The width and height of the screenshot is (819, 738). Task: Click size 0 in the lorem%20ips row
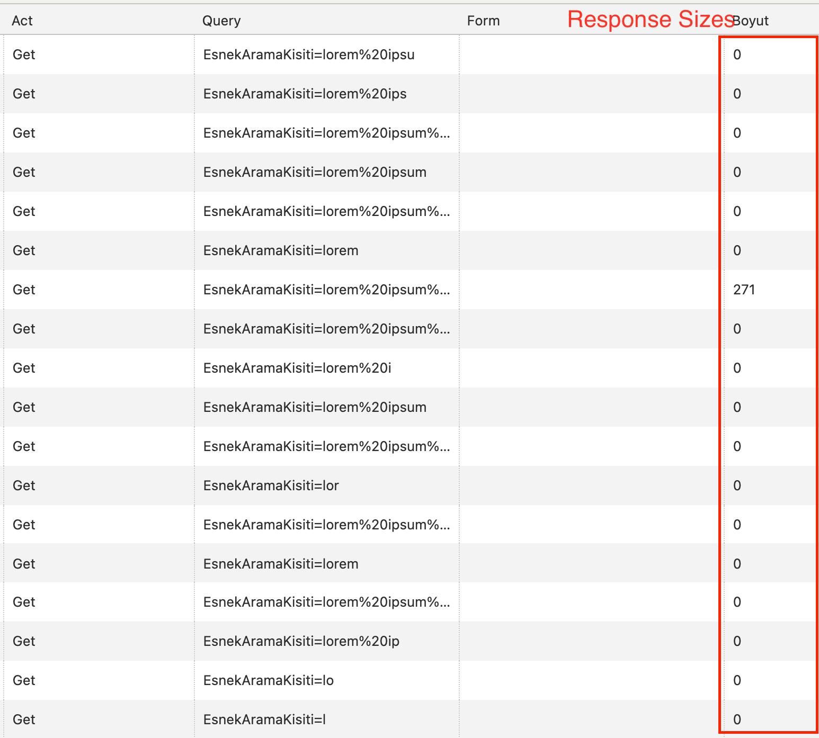click(737, 94)
